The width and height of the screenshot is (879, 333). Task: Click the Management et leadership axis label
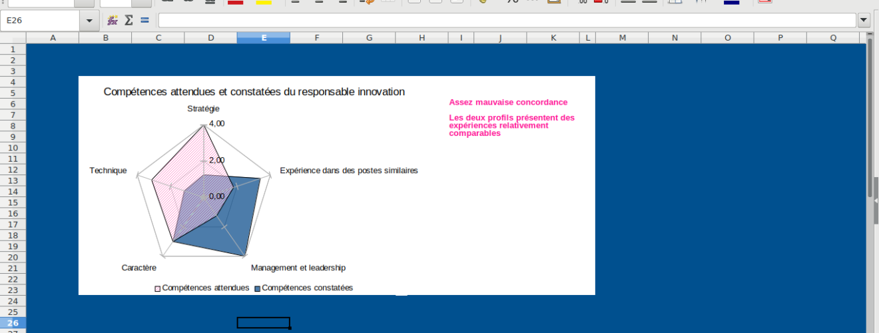click(x=298, y=268)
